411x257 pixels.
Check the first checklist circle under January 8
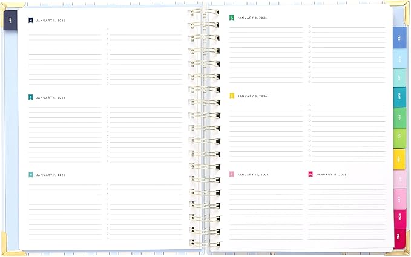click(309, 27)
